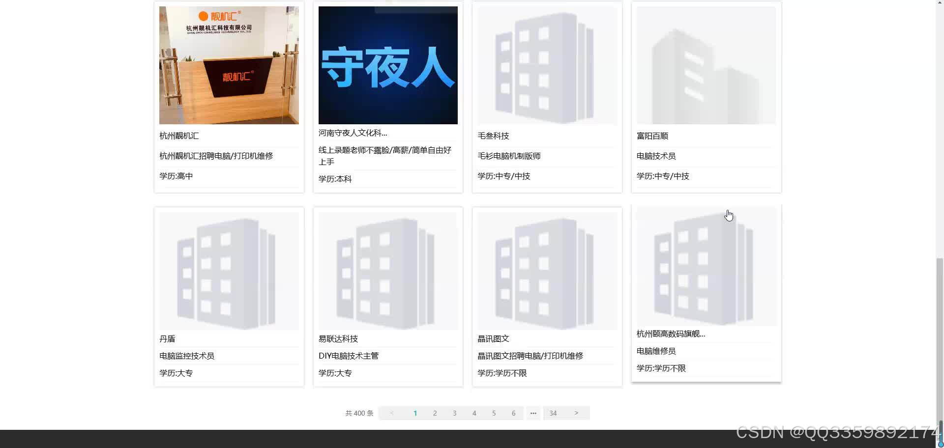
Task: View the 富阳百顺 电脑技术员 listing
Action: coord(652,136)
